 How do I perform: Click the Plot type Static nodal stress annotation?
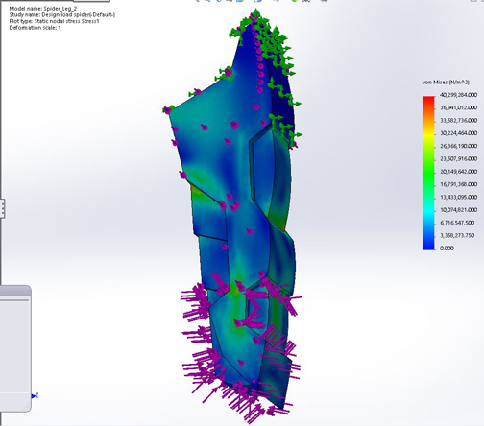tap(54, 21)
